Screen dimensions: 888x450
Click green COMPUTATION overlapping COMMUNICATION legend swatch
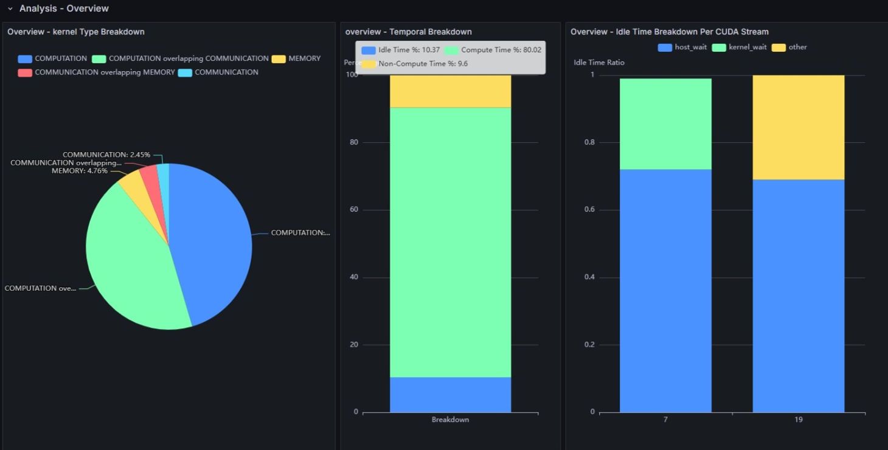pos(99,59)
